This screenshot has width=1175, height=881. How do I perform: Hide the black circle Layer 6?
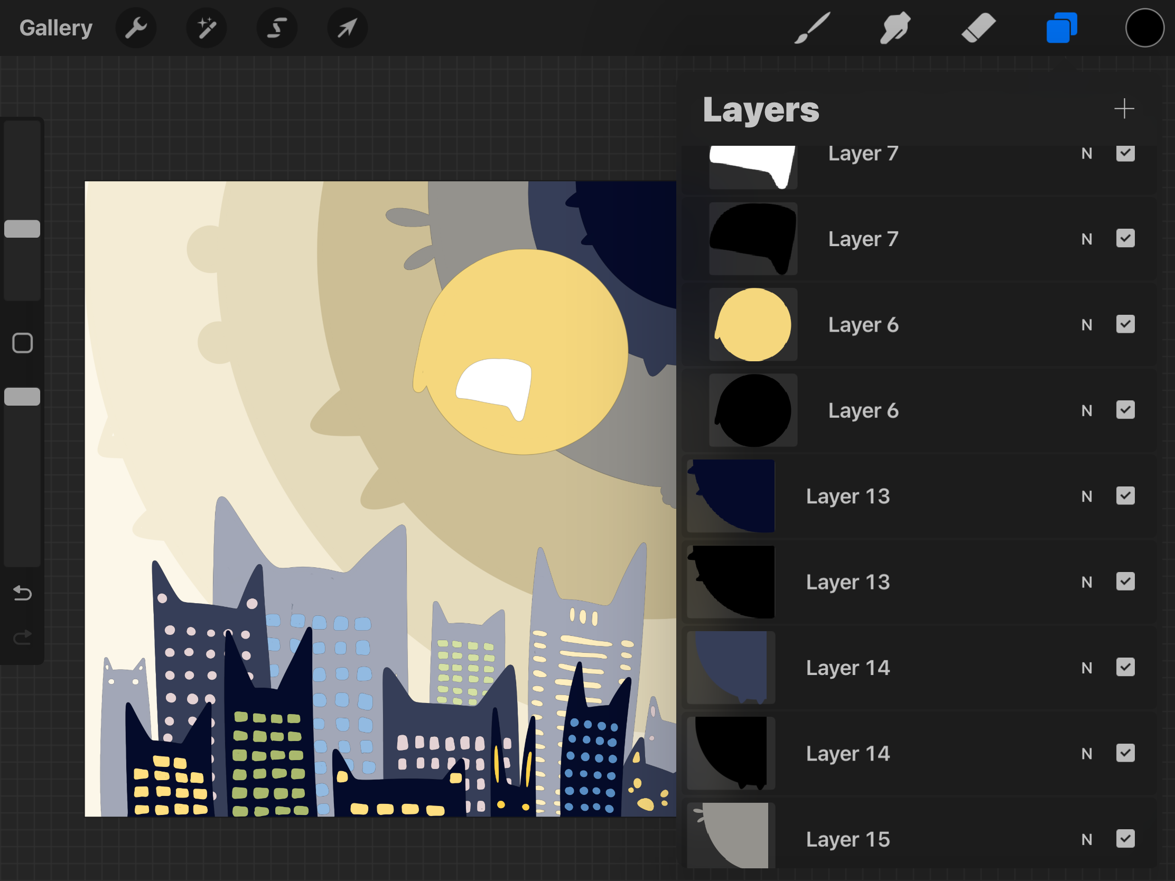(1125, 410)
